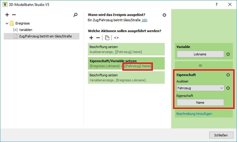Select the Variablenanzeige Beschriftung setzen action
The width and height of the screenshot is (237, 142).
pyautogui.click(x=126, y=77)
